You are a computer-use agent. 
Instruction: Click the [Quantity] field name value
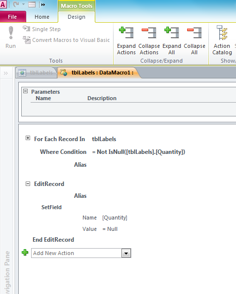pos(115,218)
